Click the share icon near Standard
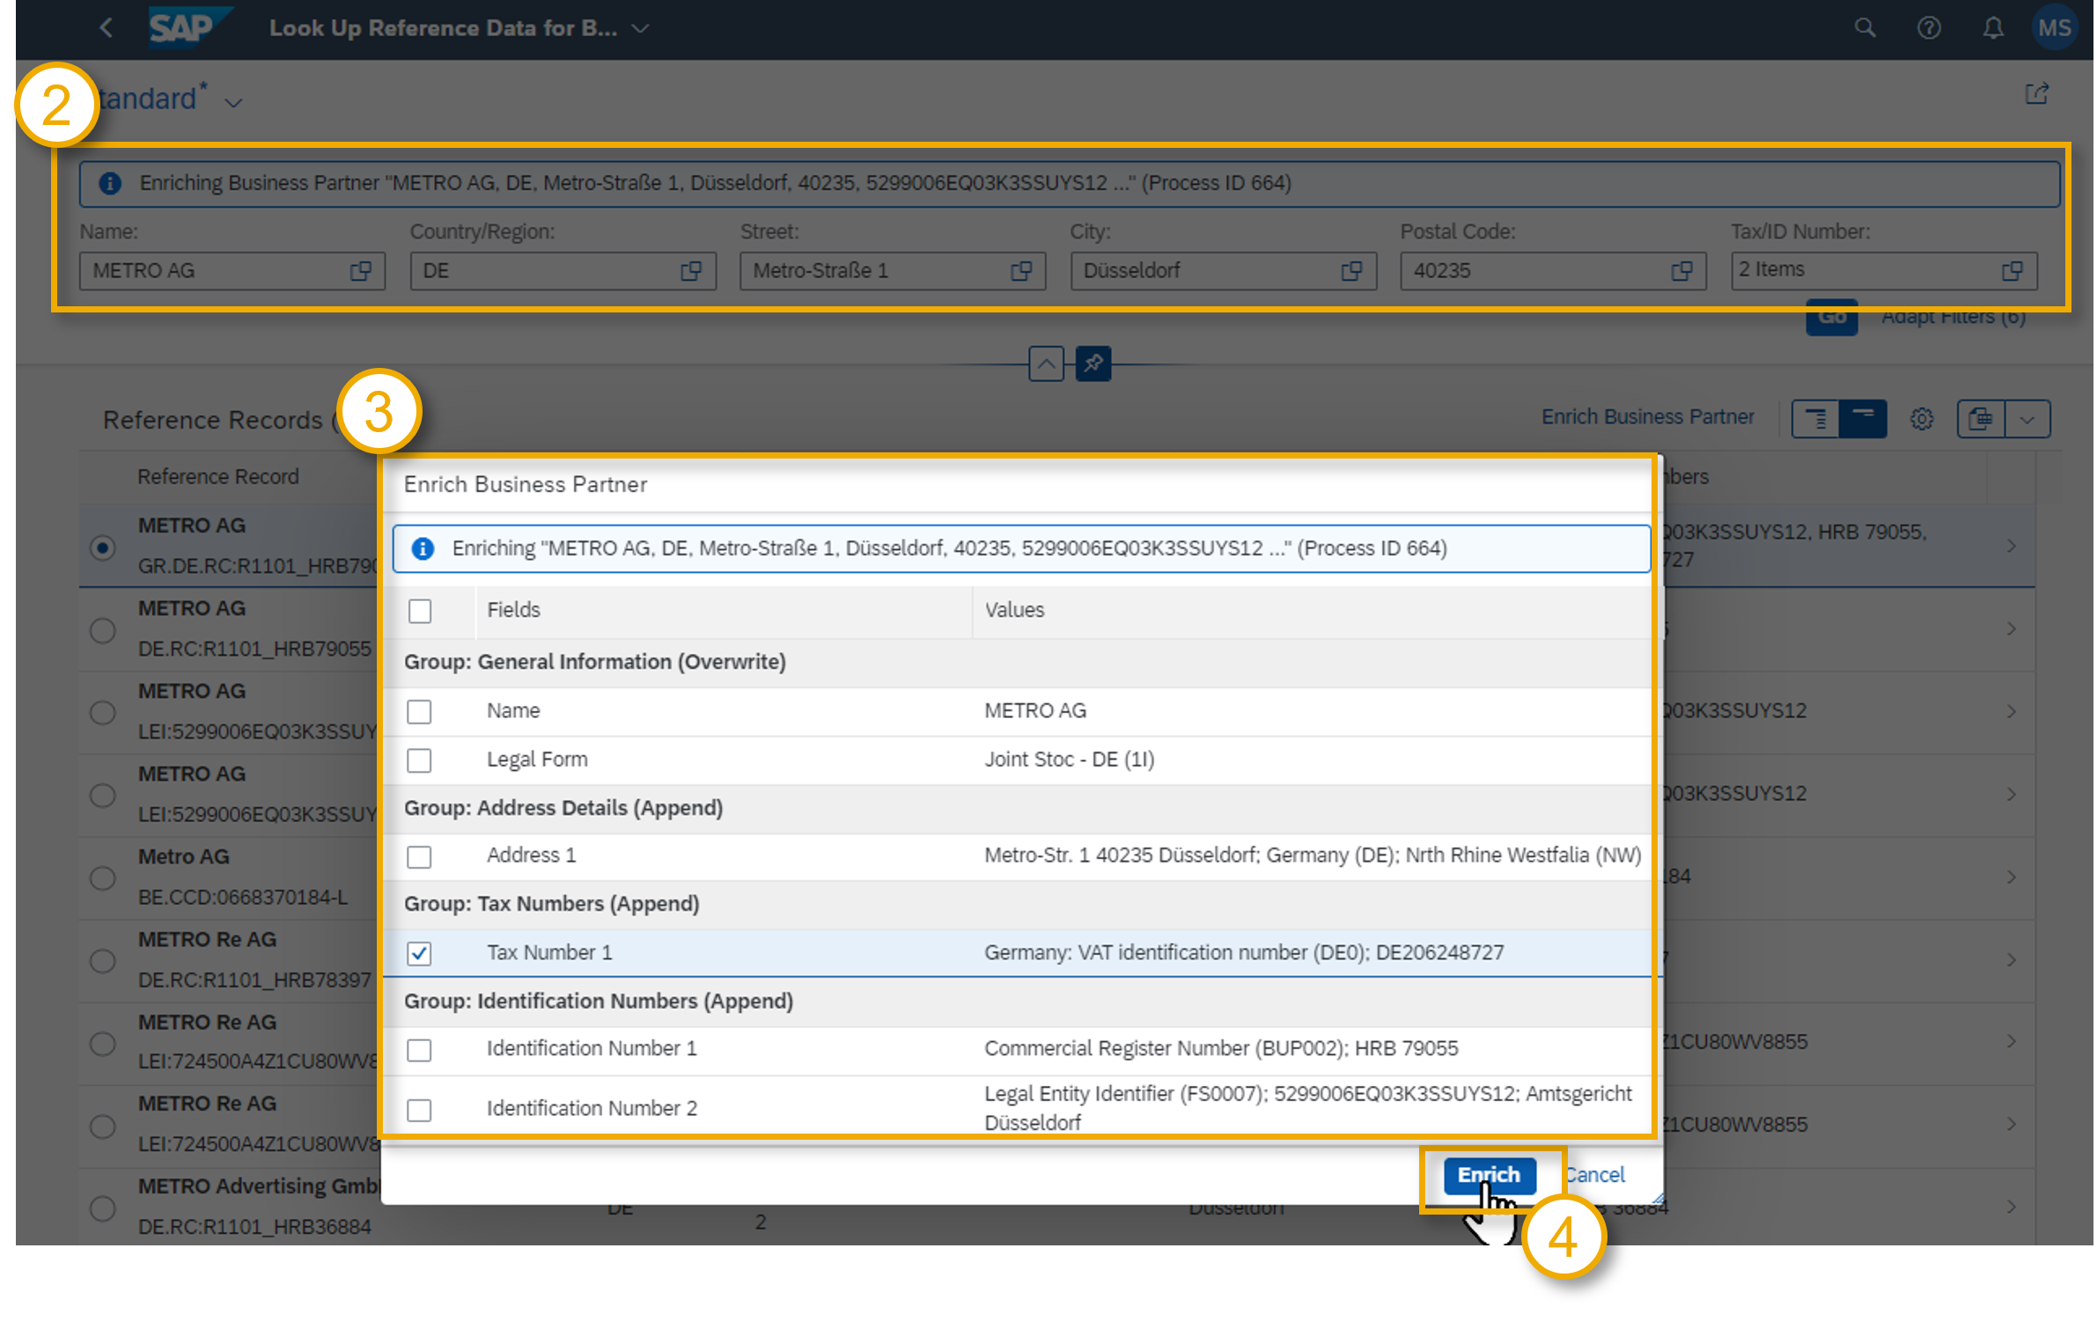This screenshot has width=2097, height=1329. pos(2036,94)
